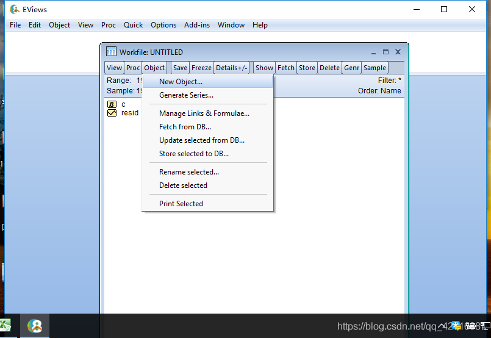This screenshot has height=338, width=491.
Task: Click the Proc button in the workfile toolbar
Action: pos(133,68)
